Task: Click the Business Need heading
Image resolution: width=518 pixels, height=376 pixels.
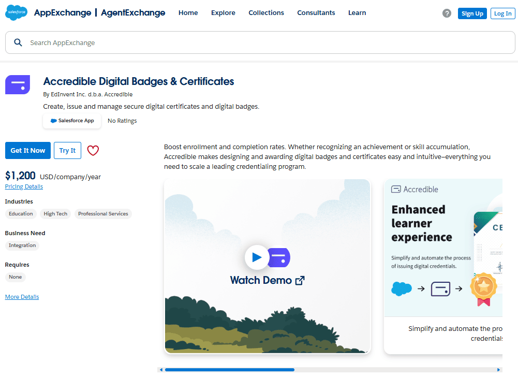Action: click(x=25, y=233)
